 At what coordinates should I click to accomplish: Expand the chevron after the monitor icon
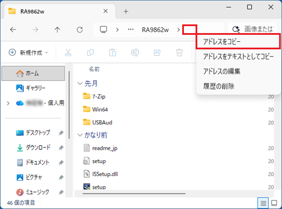[x=117, y=30]
